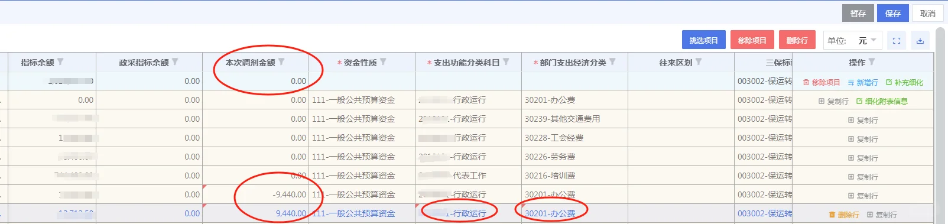Image resolution: width=948 pixels, height=224 pixels.
Task: Click the 挑选项目 toolbar button
Action: click(703, 40)
